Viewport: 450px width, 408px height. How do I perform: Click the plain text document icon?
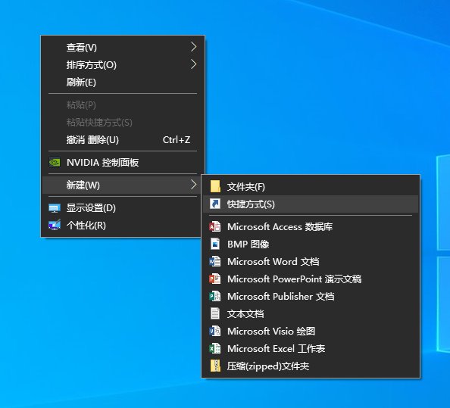215,313
